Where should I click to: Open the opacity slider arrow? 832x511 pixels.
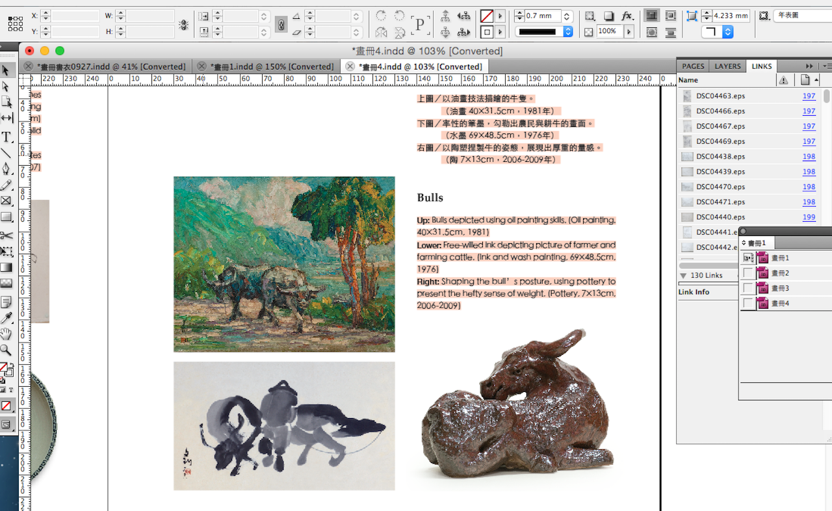tap(629, 31)
